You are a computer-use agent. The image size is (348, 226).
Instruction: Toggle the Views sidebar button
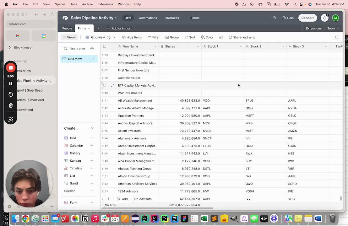(x=69, y=37)
